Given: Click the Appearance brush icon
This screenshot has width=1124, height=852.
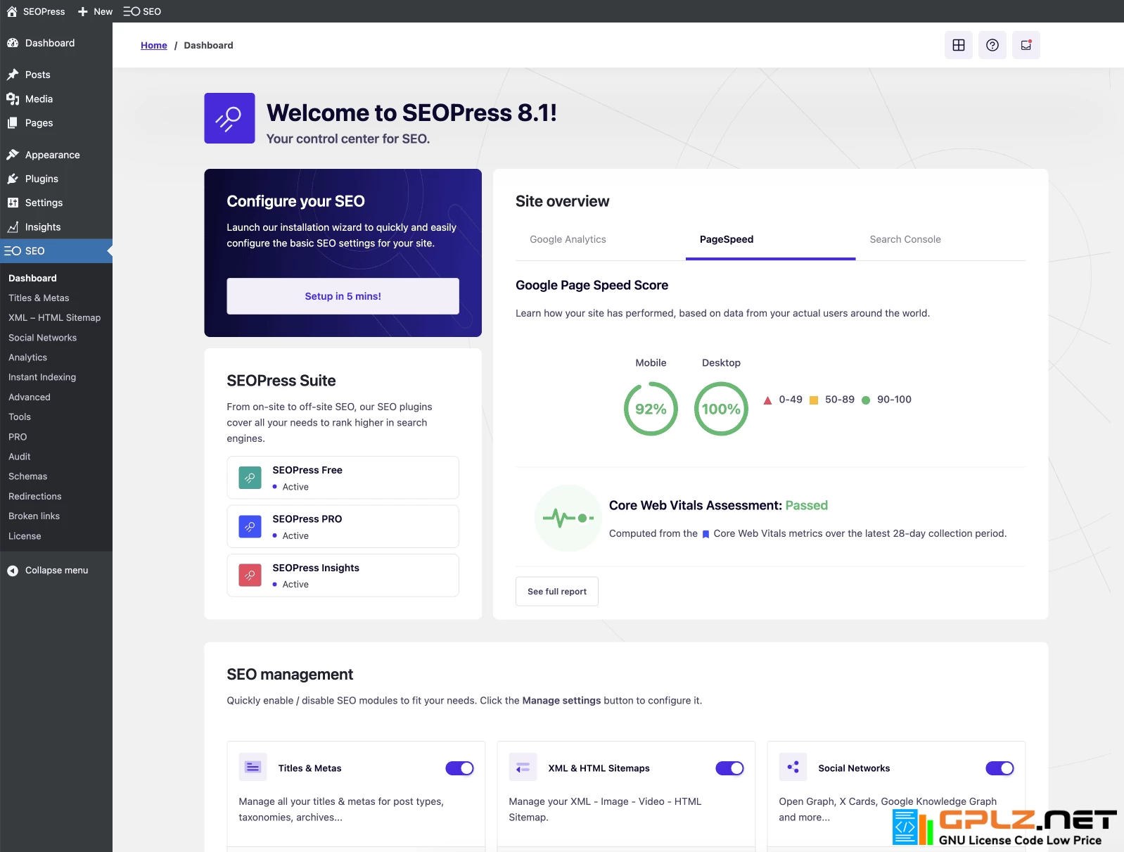Looking at the screenshot, I should pos(13,155).
